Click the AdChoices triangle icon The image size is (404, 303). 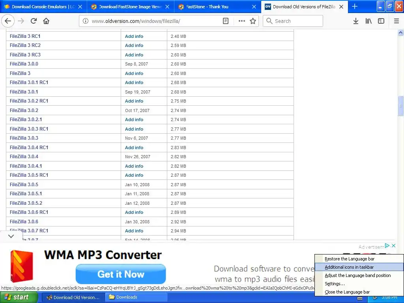pos(387,245)
